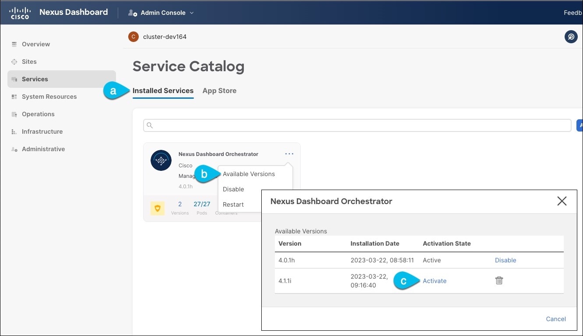
Task: Go to Sites in the sidebar
Action: 29,62
